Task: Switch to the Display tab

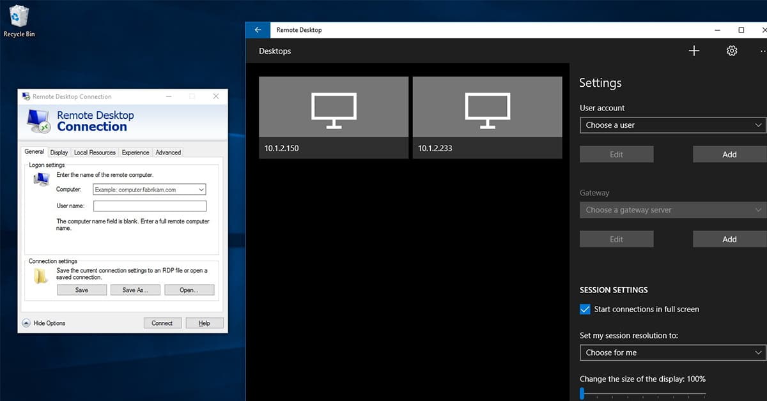Action: (x=59, y=153)
